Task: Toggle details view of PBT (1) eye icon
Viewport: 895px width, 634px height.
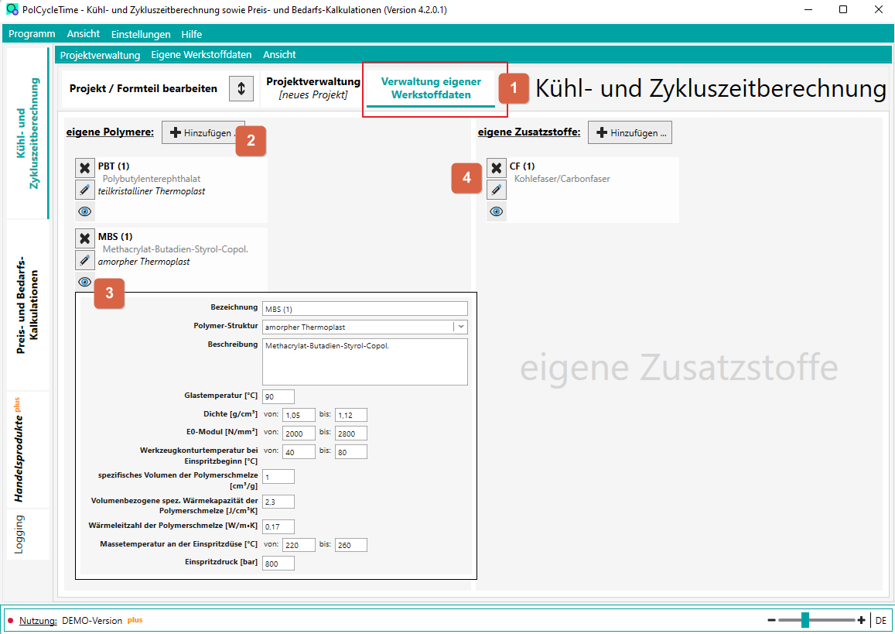Action: point(85,211)
